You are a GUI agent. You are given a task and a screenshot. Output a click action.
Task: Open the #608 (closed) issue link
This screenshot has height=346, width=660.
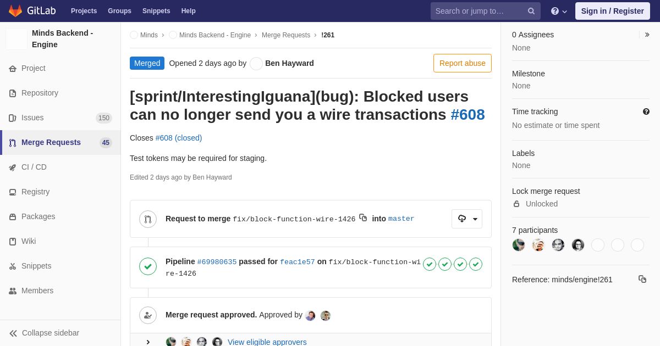pos(178,138)
